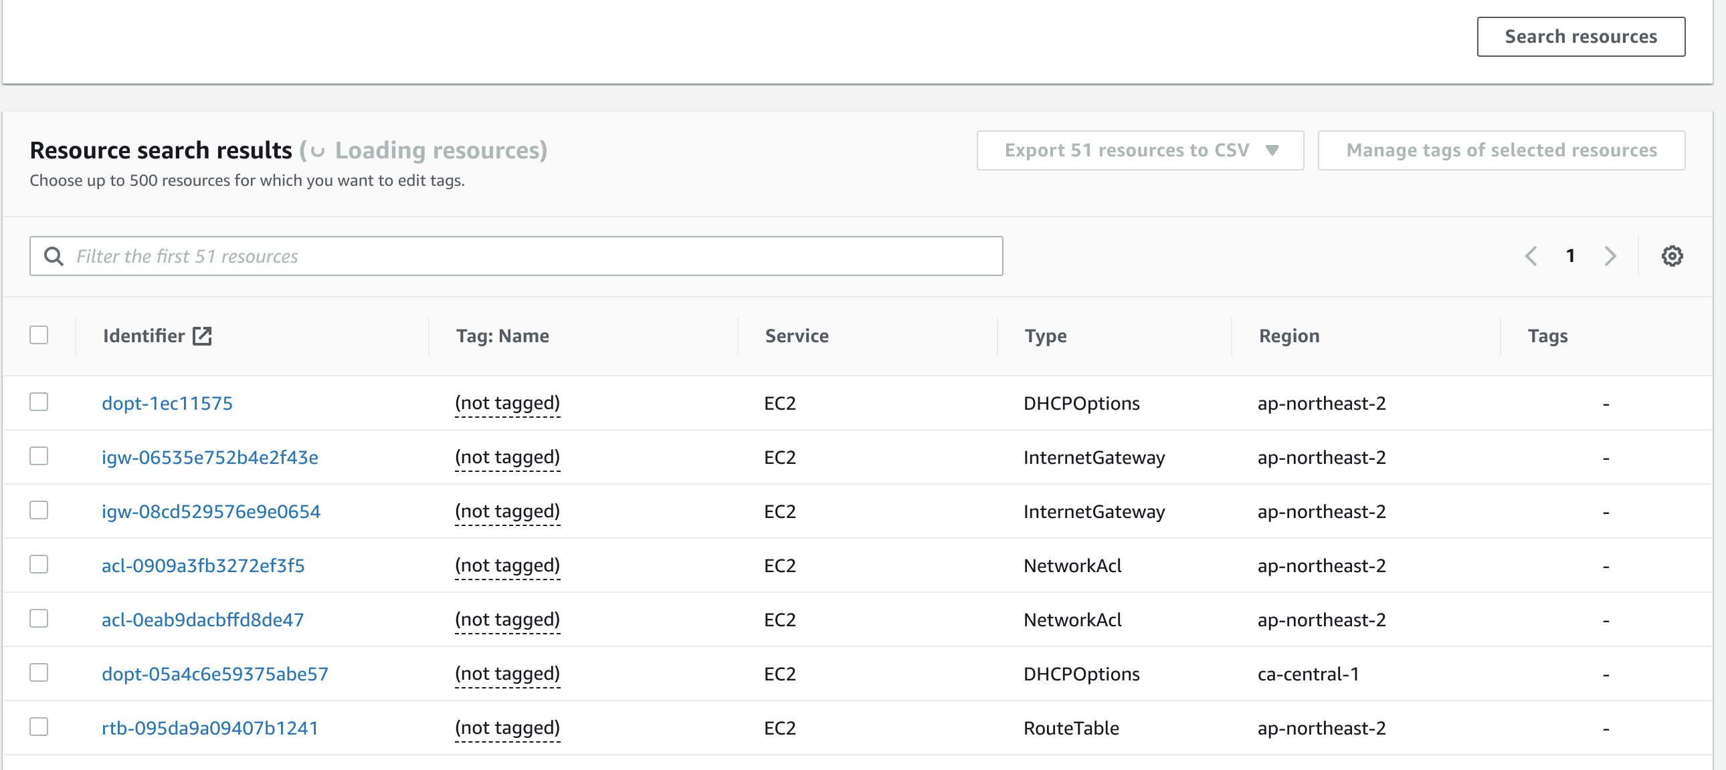Open igw-06535e752b4e2f43e resource link
Image resolution: width=1726 pixels, height=770 pixels.
[209, 457]
